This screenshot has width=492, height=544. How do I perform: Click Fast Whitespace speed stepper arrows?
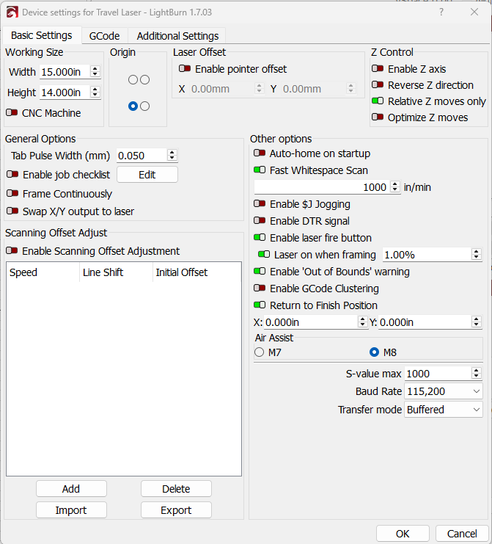tap(395, 186)
